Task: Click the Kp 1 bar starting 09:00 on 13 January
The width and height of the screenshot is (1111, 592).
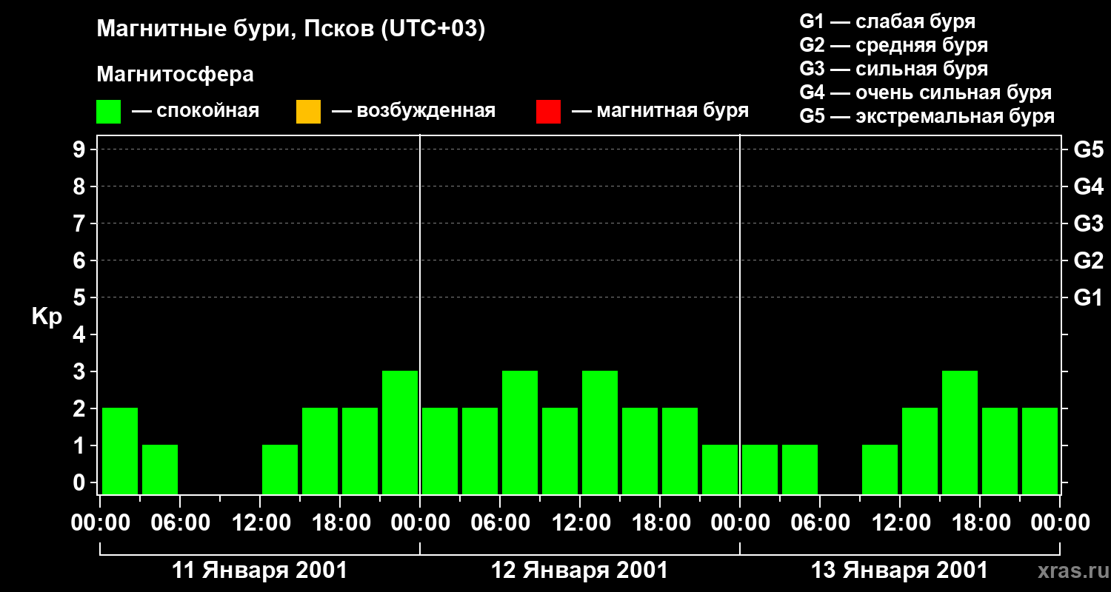Action: pyautogui.click(x=880, y=469)
